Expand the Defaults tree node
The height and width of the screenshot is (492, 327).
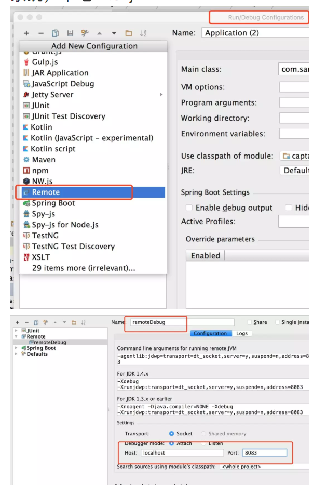pyautogui.click(x=16, y=354)
